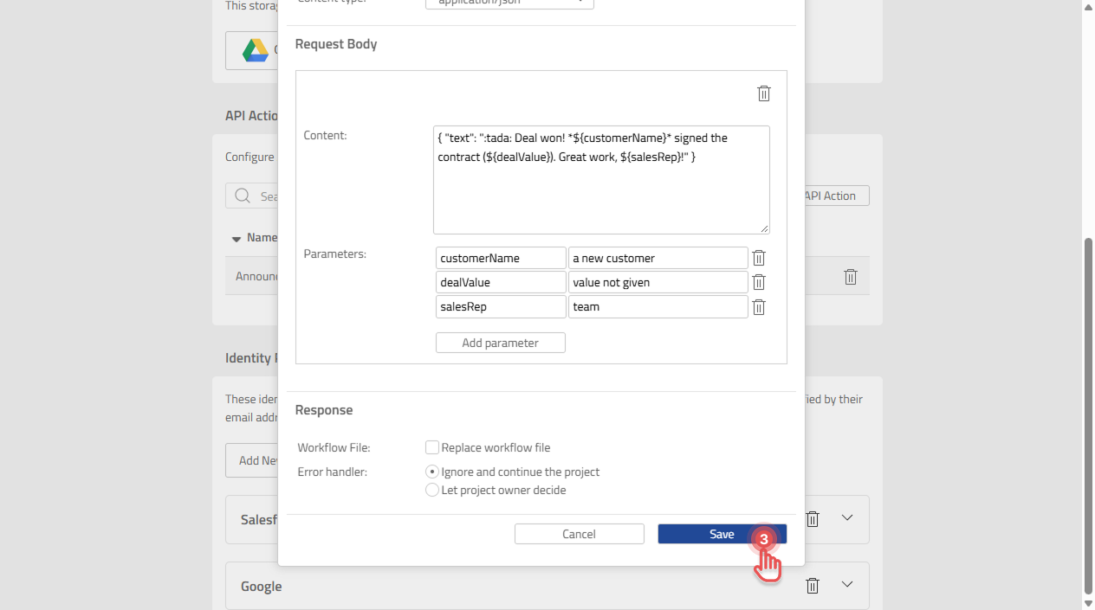Delete the request body content block

coord(763,93)
